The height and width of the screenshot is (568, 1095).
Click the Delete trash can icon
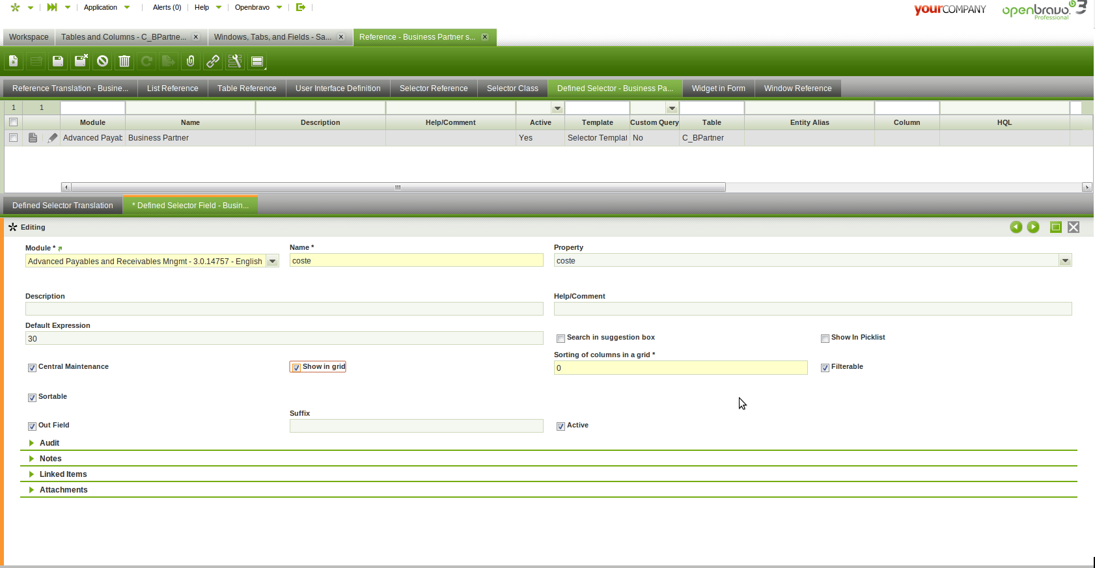coord(124,61)
